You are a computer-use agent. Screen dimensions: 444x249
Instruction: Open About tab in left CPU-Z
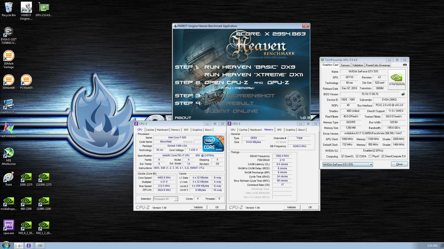208,130
